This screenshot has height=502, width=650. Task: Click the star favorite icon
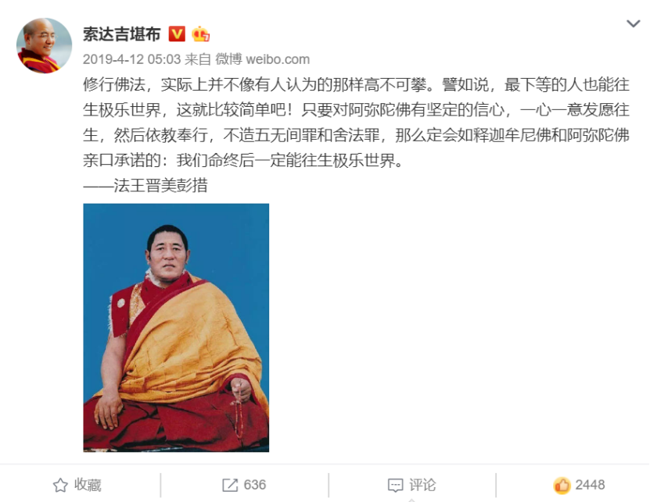pyautogui.click(x=60, y=485)
